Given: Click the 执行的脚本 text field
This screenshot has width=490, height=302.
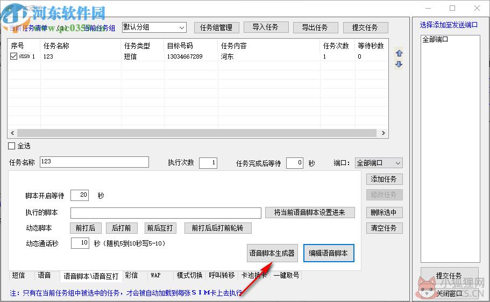Looking at the screenshot, I should [166, 213].
